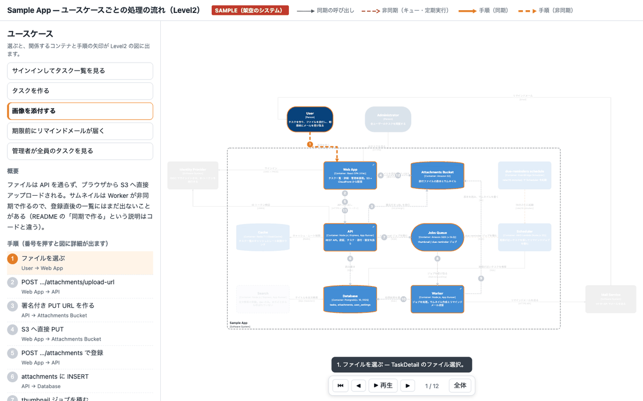This screenshot has height=401, width=643.
Task: Open step S3 へ直接 PUT
Action: tap(80, 334)
